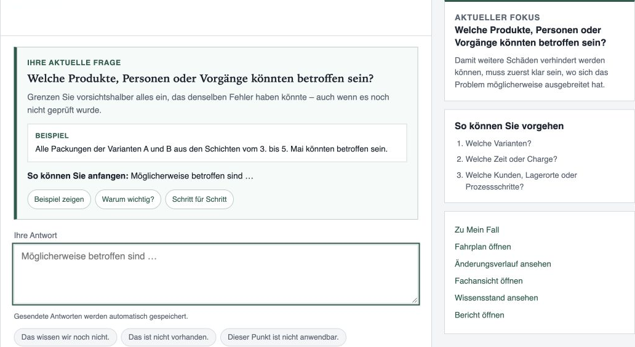Click the 'So können Sie vorgehen' heading
Screen dimensions: 635x347
tap(509, 126)
